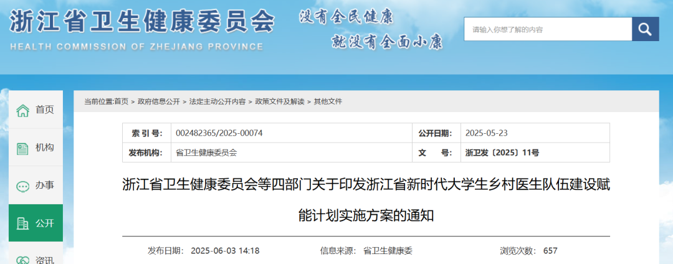
Task: Open 法定主动公开内容 breadcrumb link
Action: (x=217, y=101)
